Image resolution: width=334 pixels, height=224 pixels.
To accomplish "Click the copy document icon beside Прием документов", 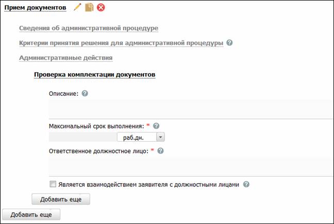I will point(89,7).
